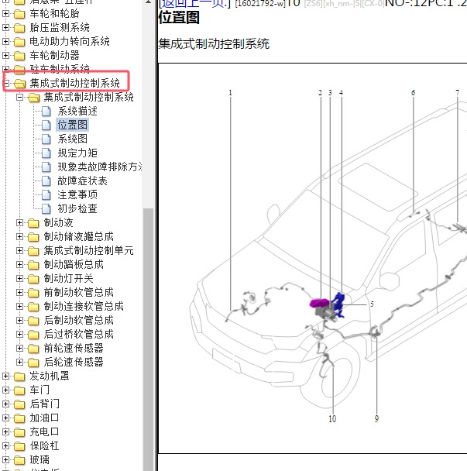Click the 玻璃 folder icon
This screenshot has width=467, height=471.
[x=19, y=460]
